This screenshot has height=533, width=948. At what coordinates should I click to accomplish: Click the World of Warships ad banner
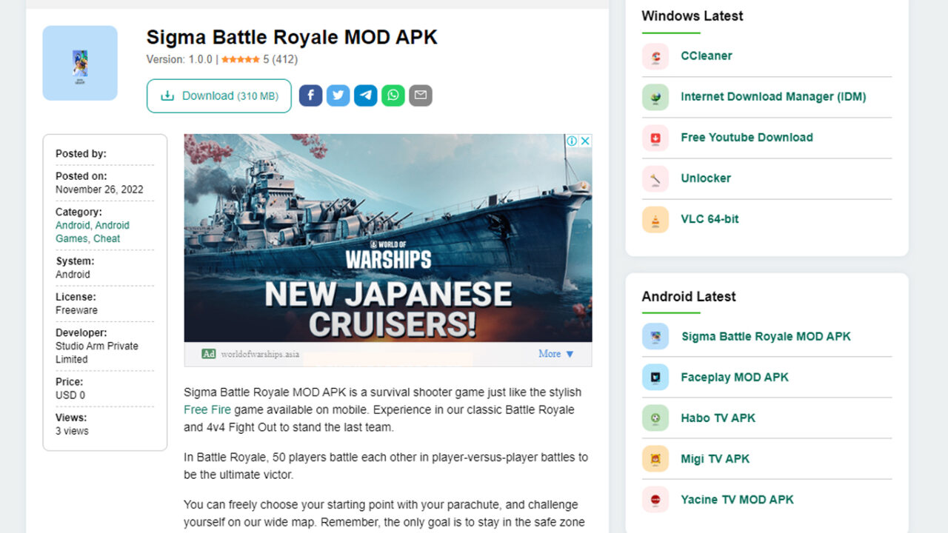[388, 238]
